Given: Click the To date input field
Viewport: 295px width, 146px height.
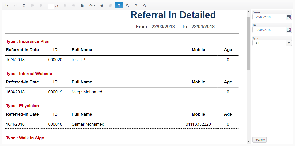Looking at the screenshot, I should click(x=269, y=30).
